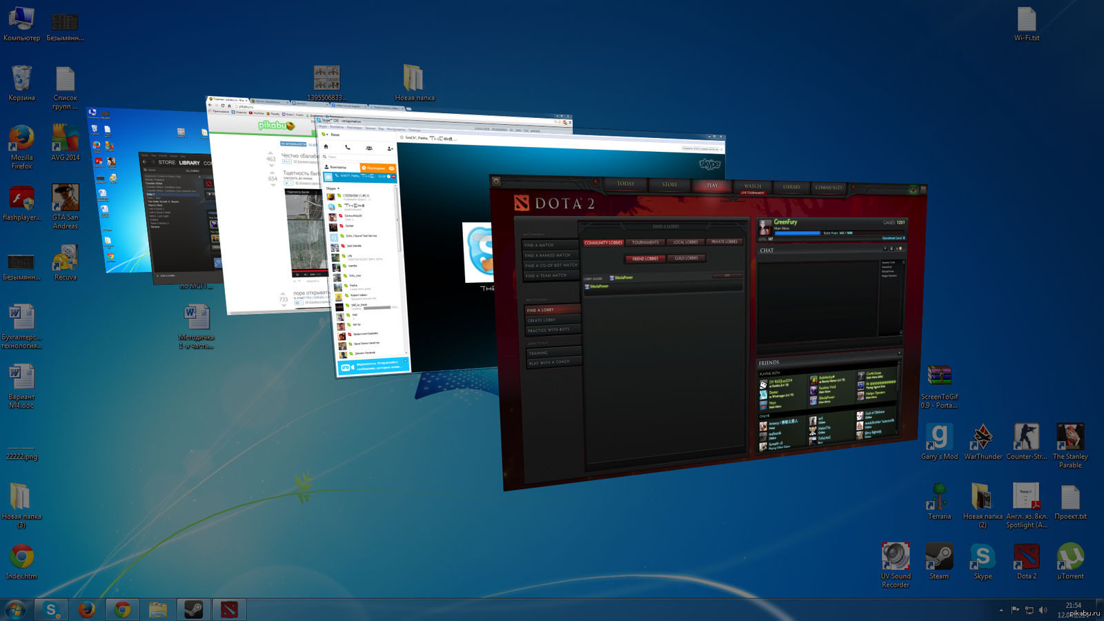Launch The Stanley Parable shortcut
Image resolution: width=1104 pixels, height=621 pixels.
pyautogui.click(x=1070, y=446)
